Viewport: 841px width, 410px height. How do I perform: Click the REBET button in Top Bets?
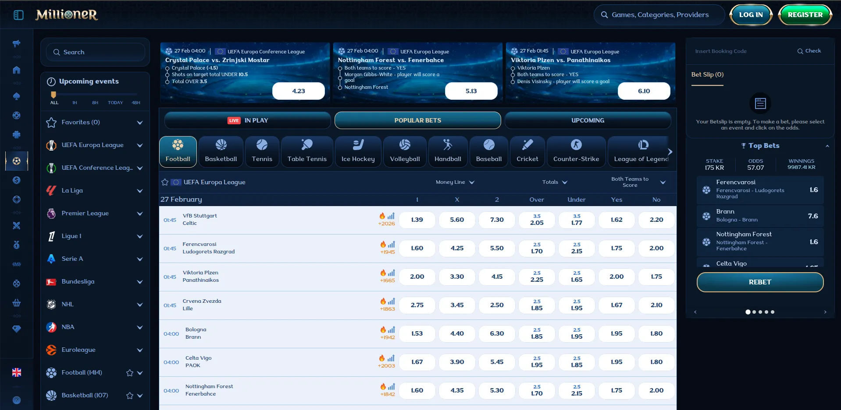(760, 282)
